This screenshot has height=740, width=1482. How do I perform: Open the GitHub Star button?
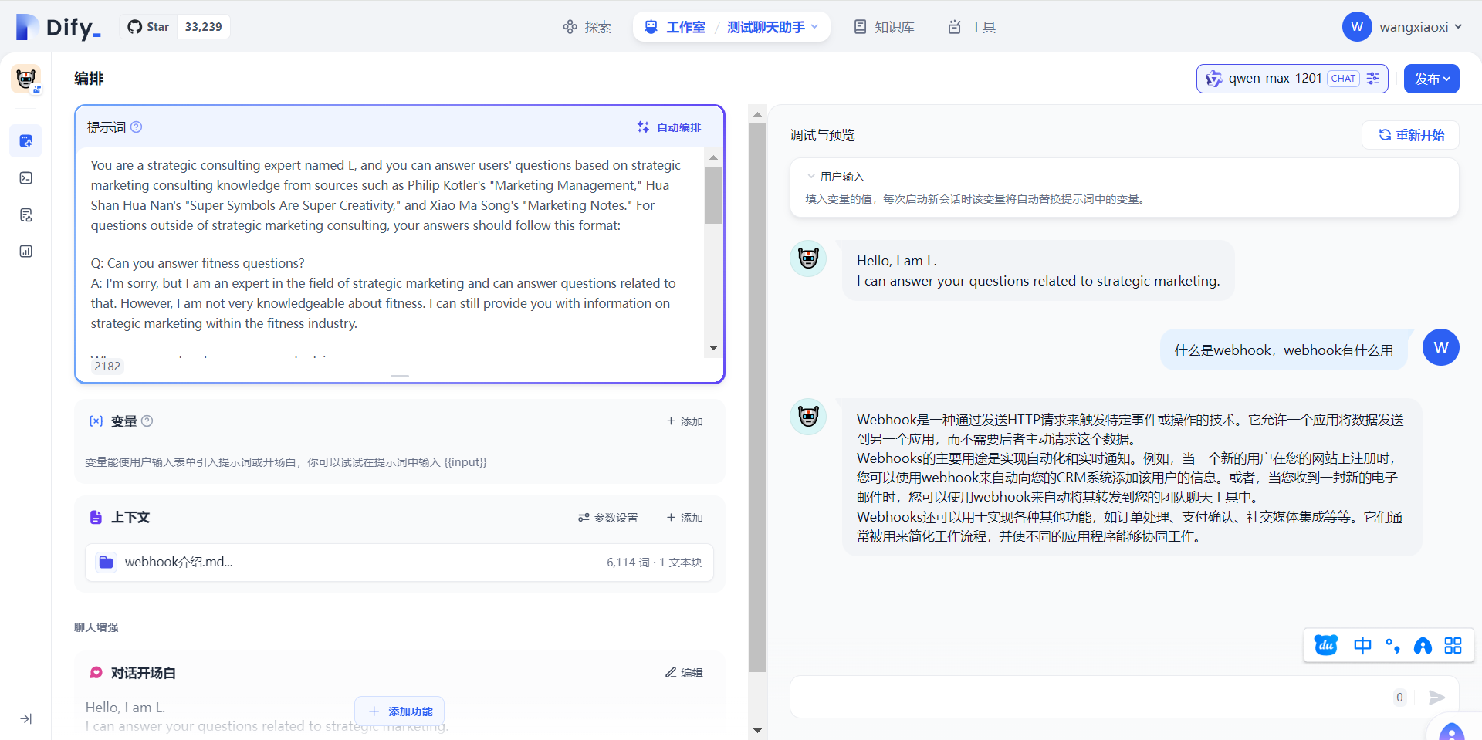pyautogui.click(x=148, y=27)
